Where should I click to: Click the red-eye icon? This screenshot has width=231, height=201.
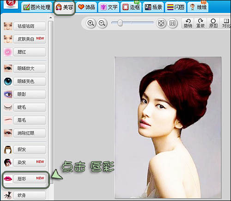tap(8, 133)
